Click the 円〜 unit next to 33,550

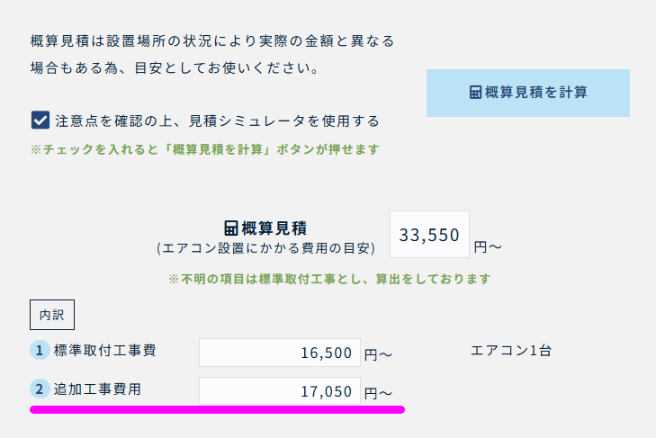(x=488, y=247)
